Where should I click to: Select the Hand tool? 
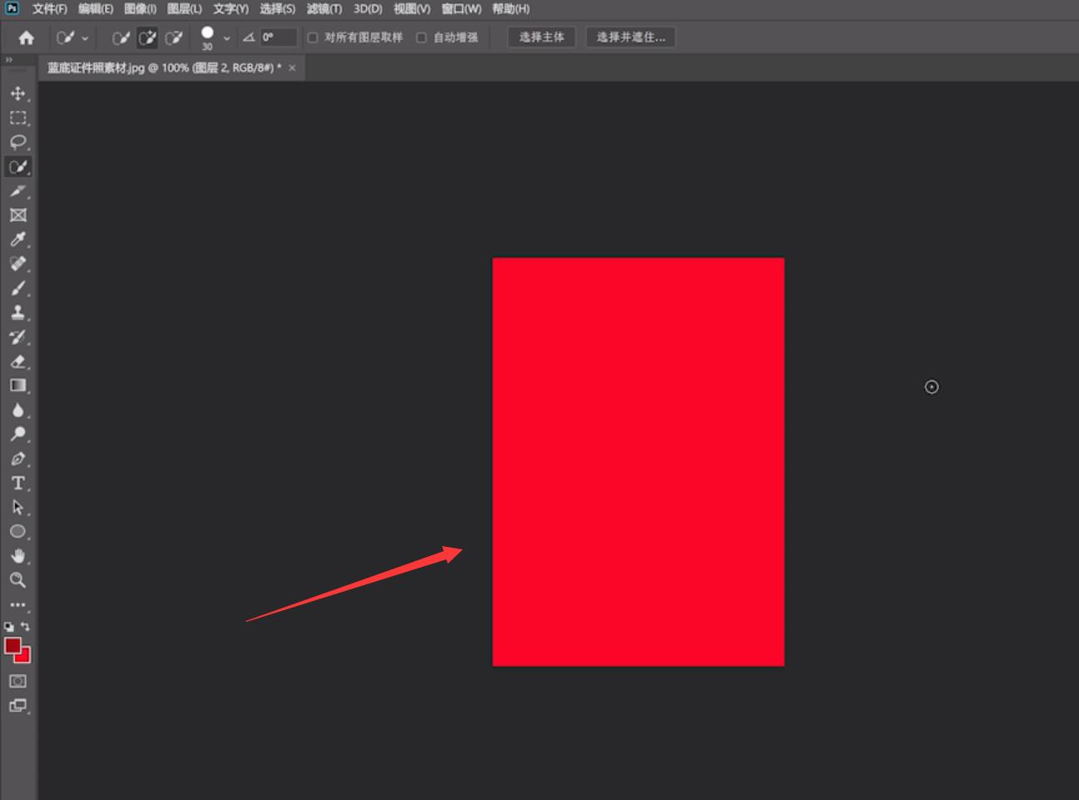click(17, 556)
